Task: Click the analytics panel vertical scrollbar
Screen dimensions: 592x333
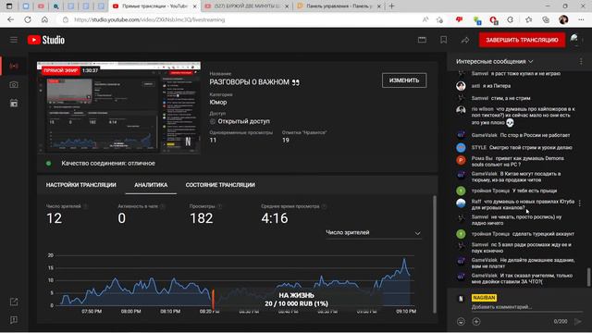Action: [x=435, y=253]
